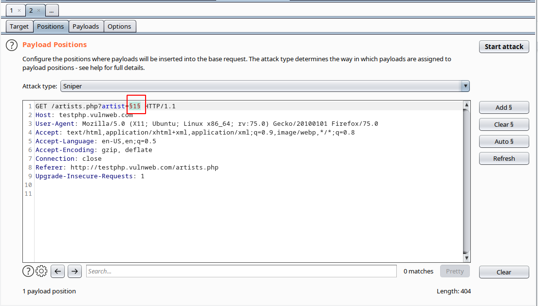Open the Options tab
Viewport: 538px width, 306px height.
(x=119, y=26)
